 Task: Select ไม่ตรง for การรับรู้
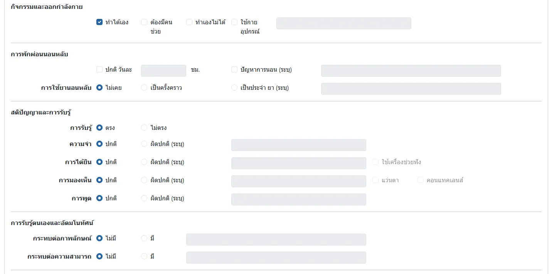pos(144,128)
